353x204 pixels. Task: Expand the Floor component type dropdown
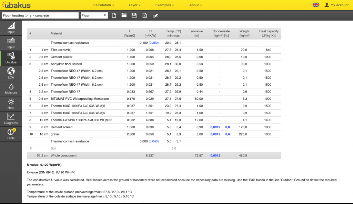(x=94, y=15)
